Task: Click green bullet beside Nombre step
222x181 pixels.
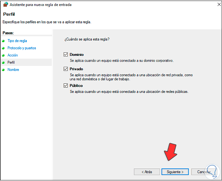Action: tap(3, 70)
